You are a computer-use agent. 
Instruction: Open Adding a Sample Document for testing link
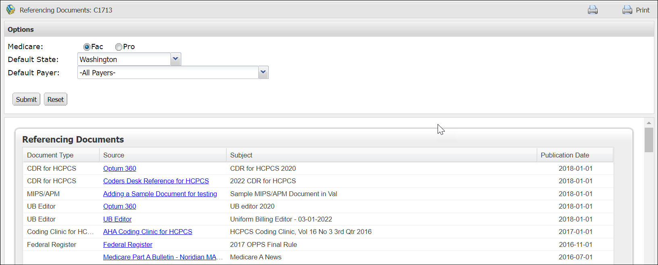pyautogui.click(x=160, y=194)
